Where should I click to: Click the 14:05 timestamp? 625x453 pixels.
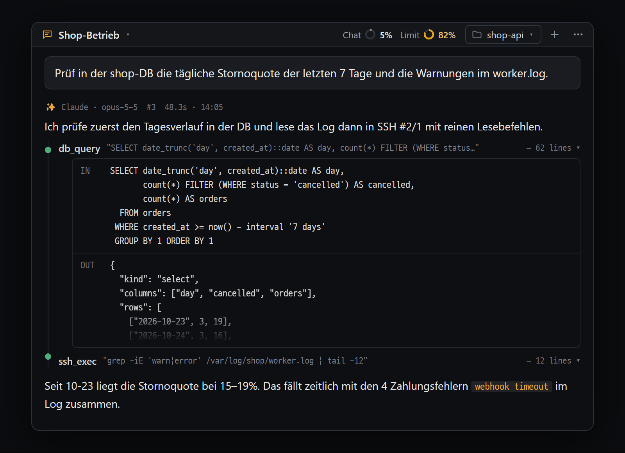pyautogui.click(x=212, y=107)
